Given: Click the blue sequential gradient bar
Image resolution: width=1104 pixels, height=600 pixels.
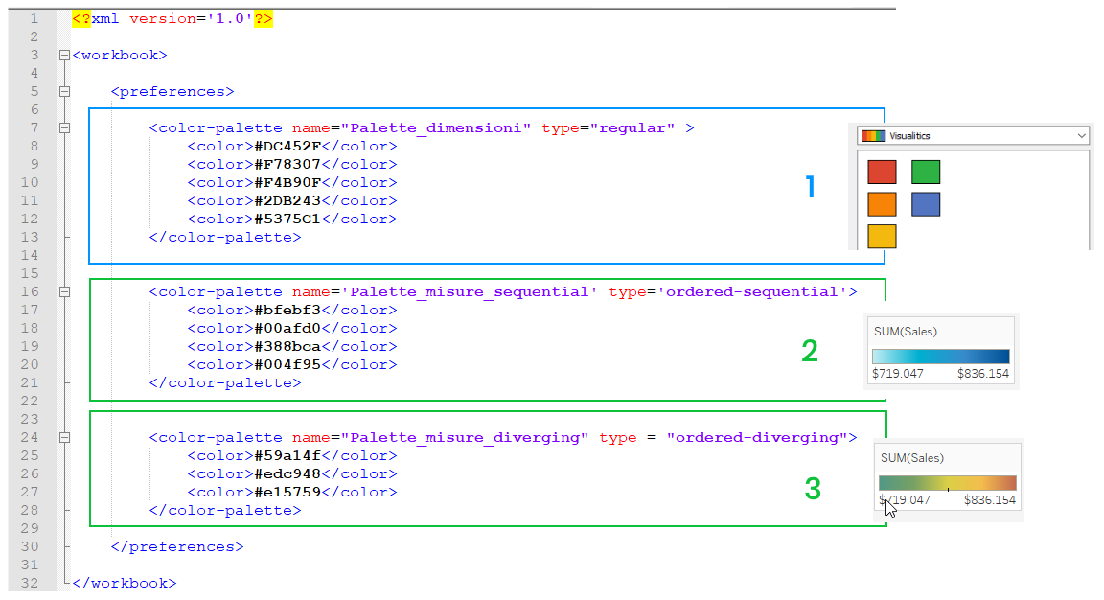Looking at the screenshot, I should point(940,357).
